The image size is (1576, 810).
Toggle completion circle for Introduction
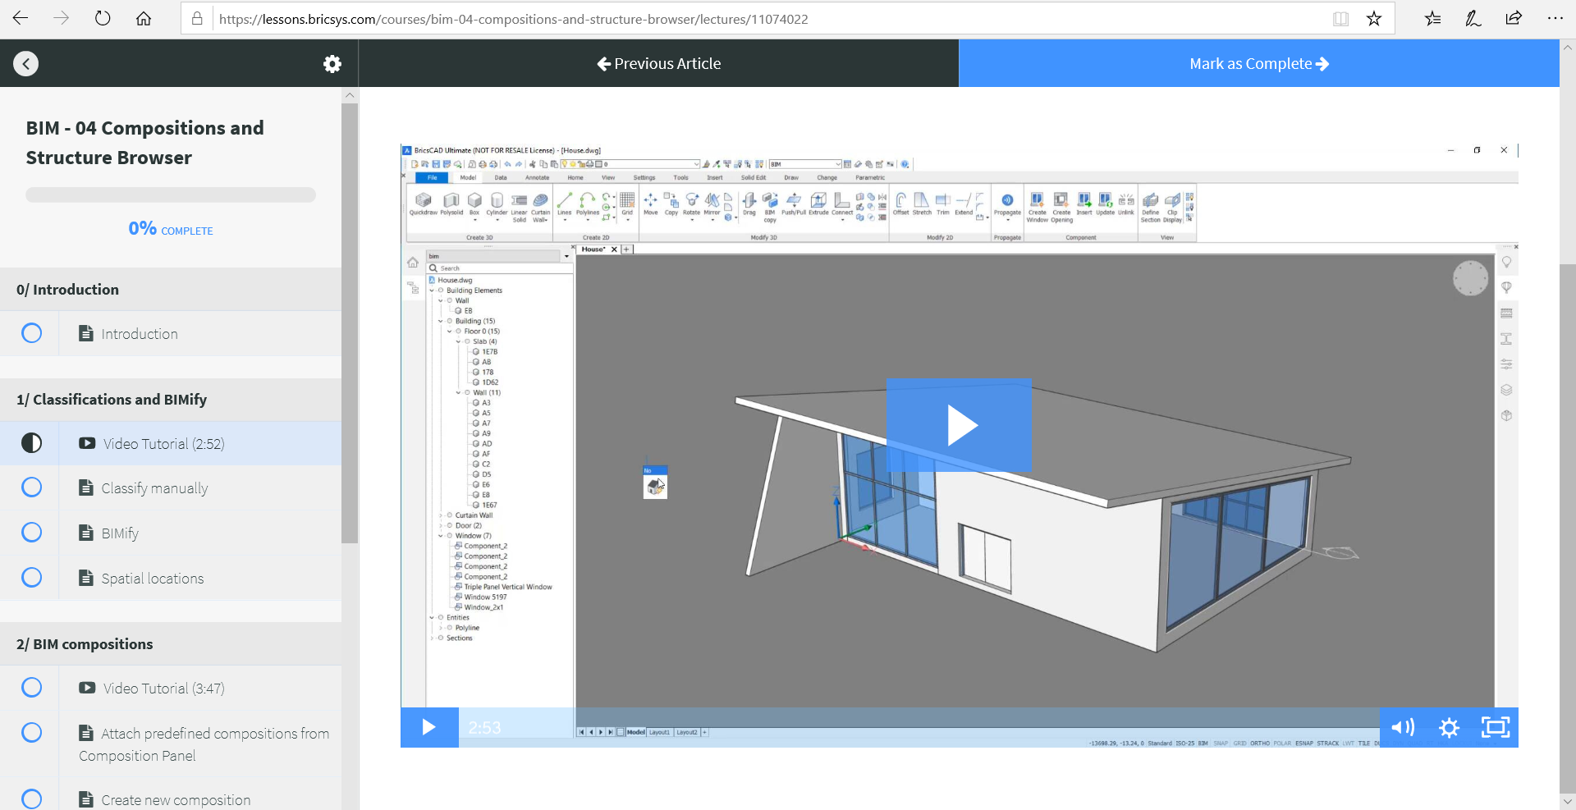pyautogui.click(x=31, y=333)
